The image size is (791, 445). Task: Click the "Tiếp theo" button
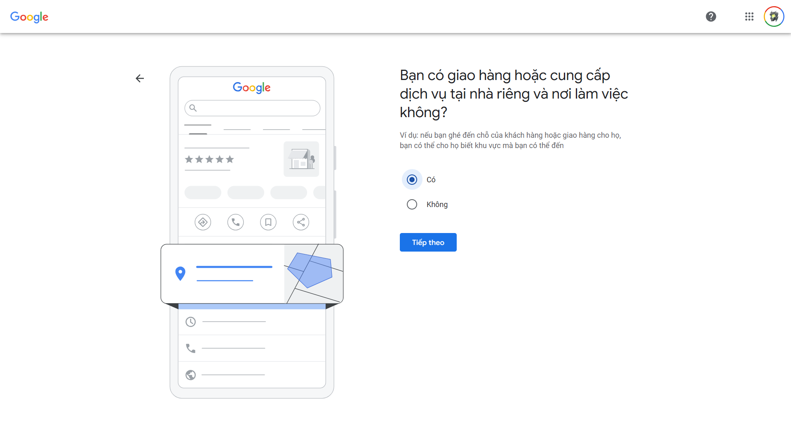coord(428,242)
